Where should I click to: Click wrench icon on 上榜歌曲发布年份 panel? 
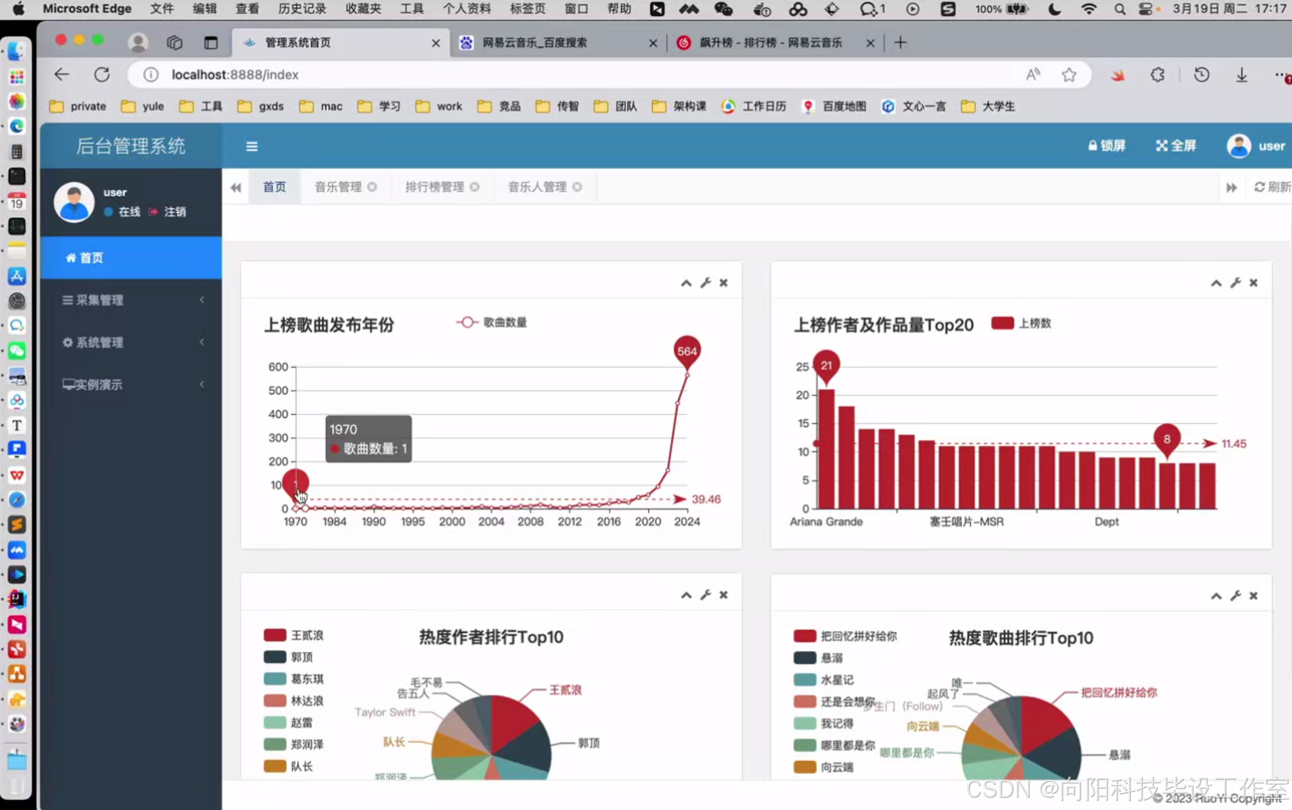tap(705, 283)
